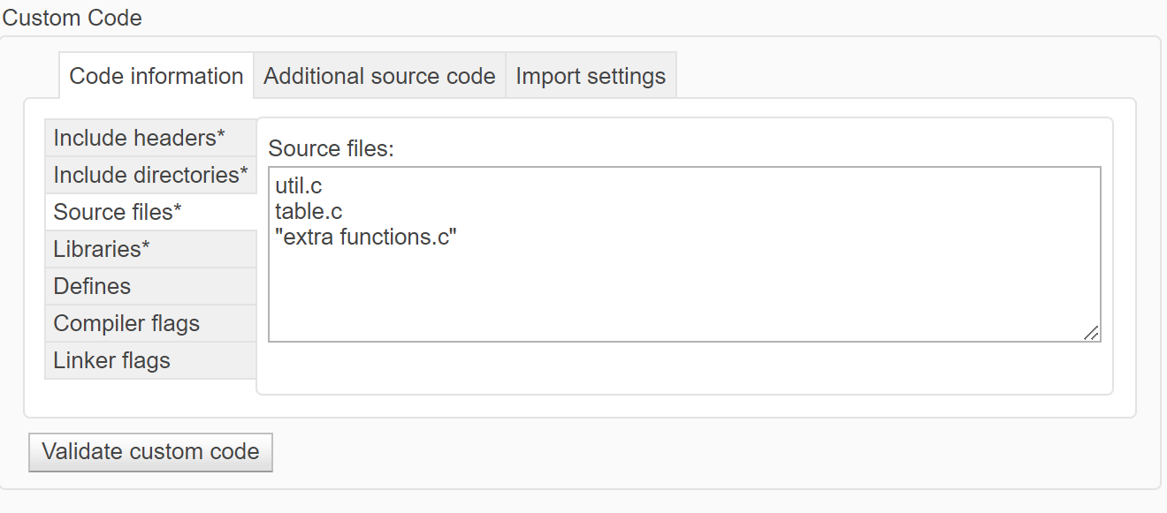
Task: Select the Import settings tab
Action: [x=591, y=76]
